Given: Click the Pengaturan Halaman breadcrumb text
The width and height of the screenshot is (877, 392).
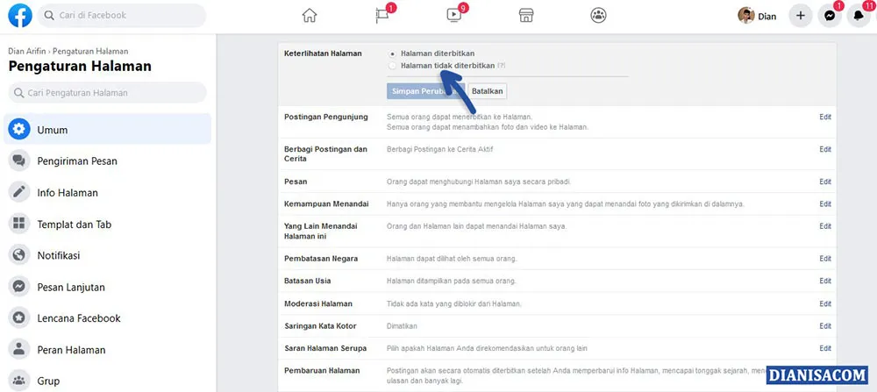Looking at the screenshot, I should [x=90, y=51].
